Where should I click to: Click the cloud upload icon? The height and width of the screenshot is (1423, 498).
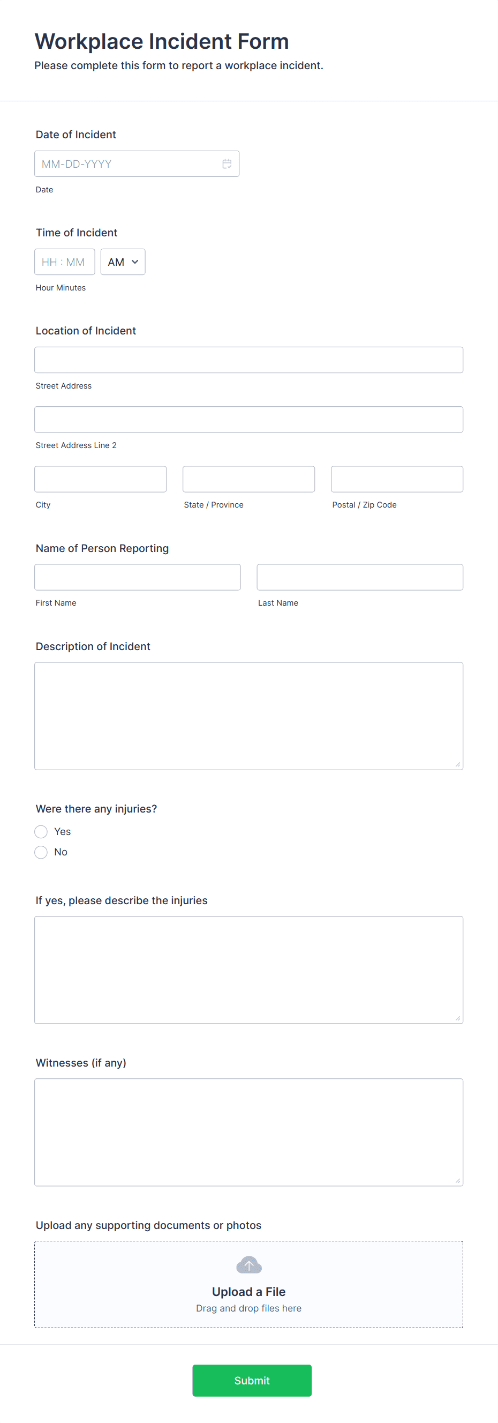click(x=248, y=1265)
